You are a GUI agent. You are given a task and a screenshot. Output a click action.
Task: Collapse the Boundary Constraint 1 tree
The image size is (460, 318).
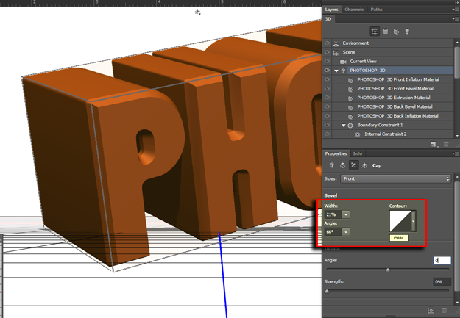[343, 126]
